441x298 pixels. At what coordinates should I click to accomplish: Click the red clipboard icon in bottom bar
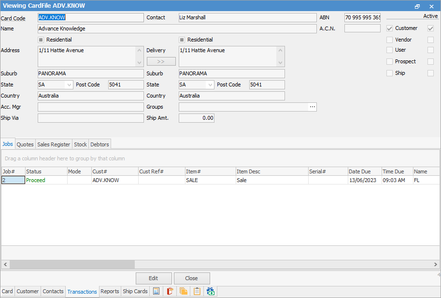170,291
